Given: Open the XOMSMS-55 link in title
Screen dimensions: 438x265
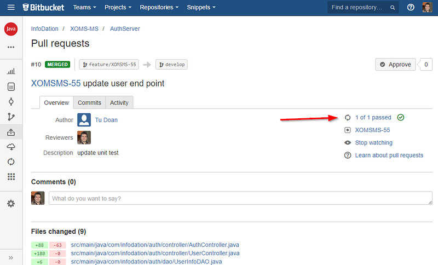Looking at the screenshot, I should tap(56, 83).
